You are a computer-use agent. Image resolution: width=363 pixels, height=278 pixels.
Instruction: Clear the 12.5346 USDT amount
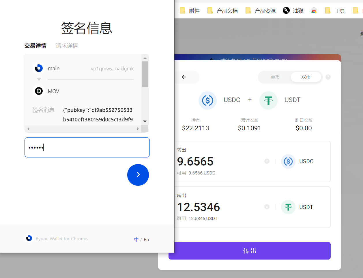click(267, 207)
